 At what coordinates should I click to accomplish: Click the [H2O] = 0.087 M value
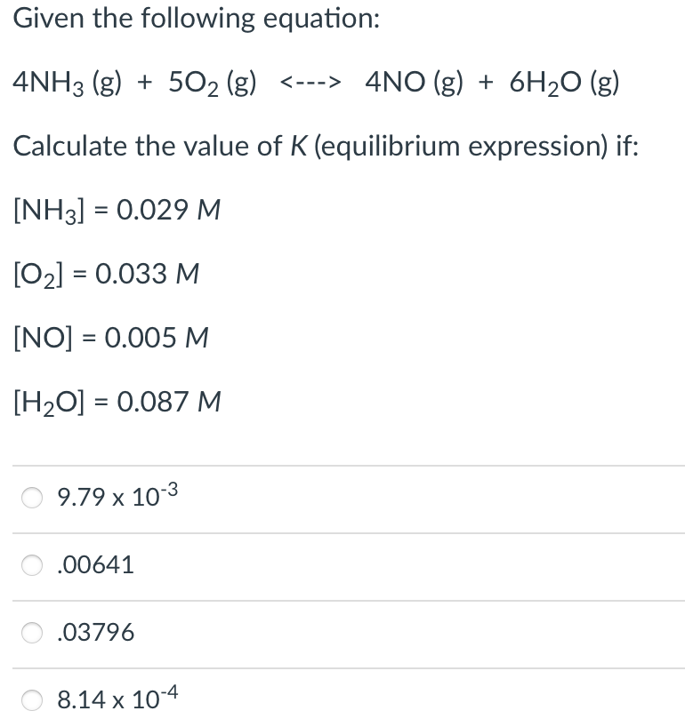[x=116, y=402]
